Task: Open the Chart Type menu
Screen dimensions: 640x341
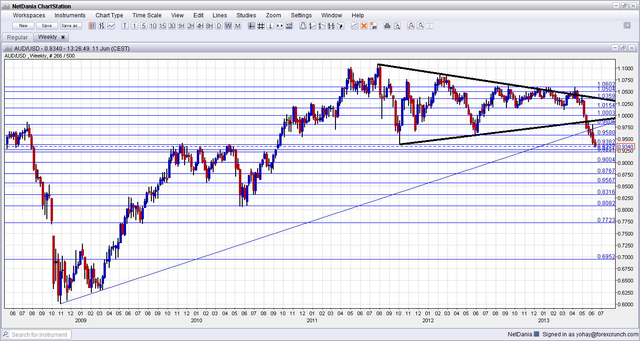Action: point(109,15)
